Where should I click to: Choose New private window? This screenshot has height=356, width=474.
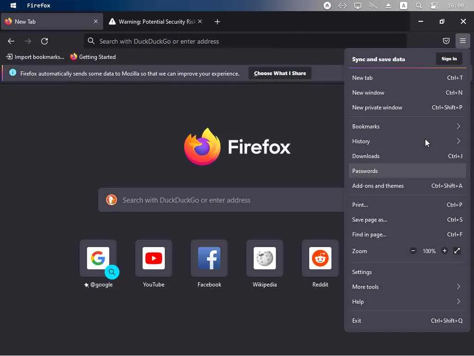pyautogui.click(x=407, y=108)
